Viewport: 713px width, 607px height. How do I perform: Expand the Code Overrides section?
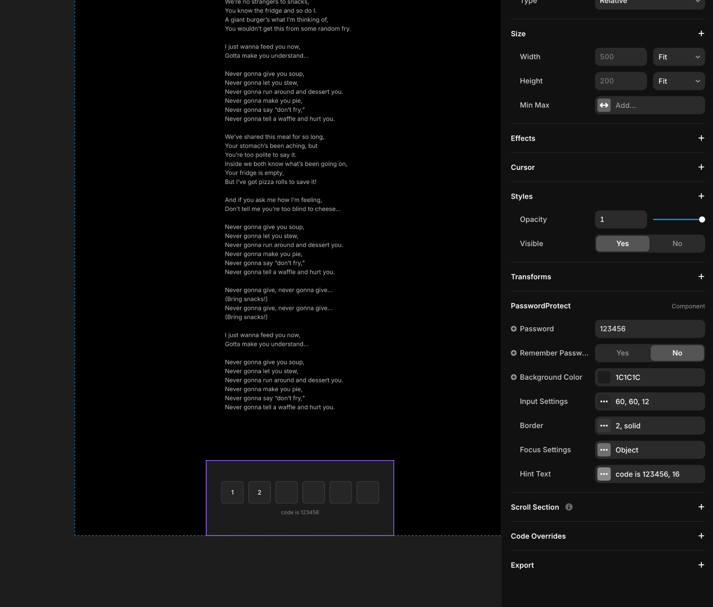point(701,536)
